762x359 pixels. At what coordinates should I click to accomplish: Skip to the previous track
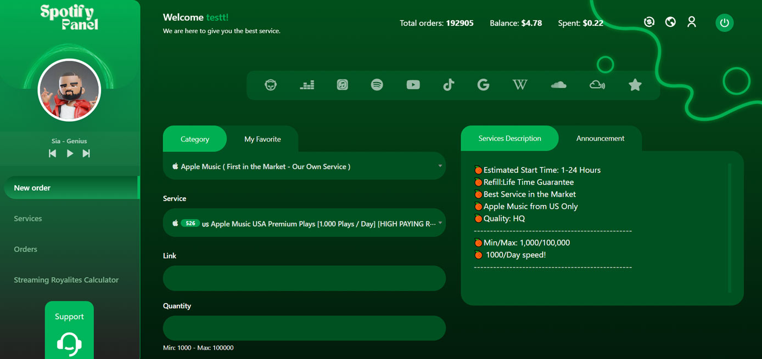53,153
